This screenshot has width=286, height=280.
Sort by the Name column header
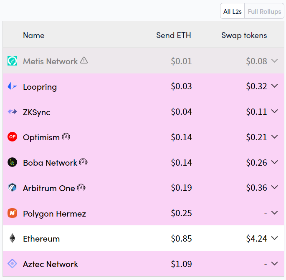tap(34, 35)
